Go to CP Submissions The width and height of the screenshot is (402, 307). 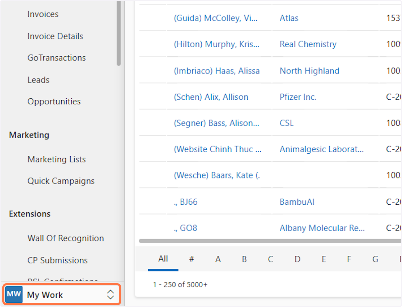[58, 260]
